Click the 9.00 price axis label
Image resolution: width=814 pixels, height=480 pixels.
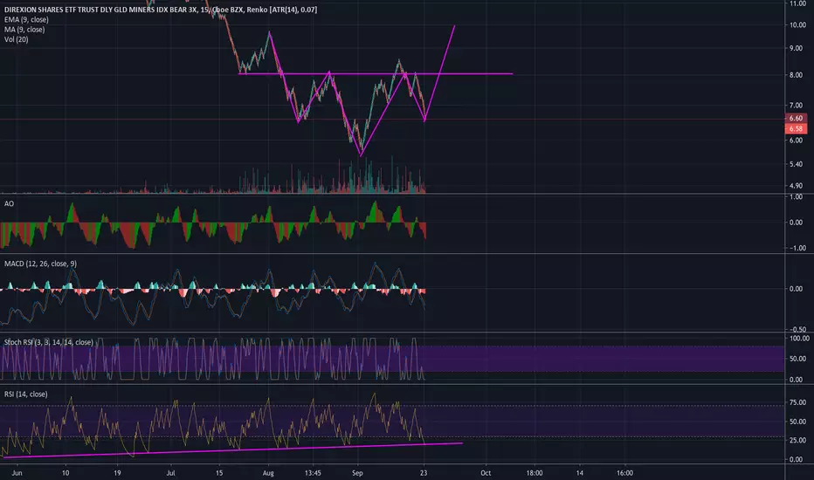[x=796, y=48]
